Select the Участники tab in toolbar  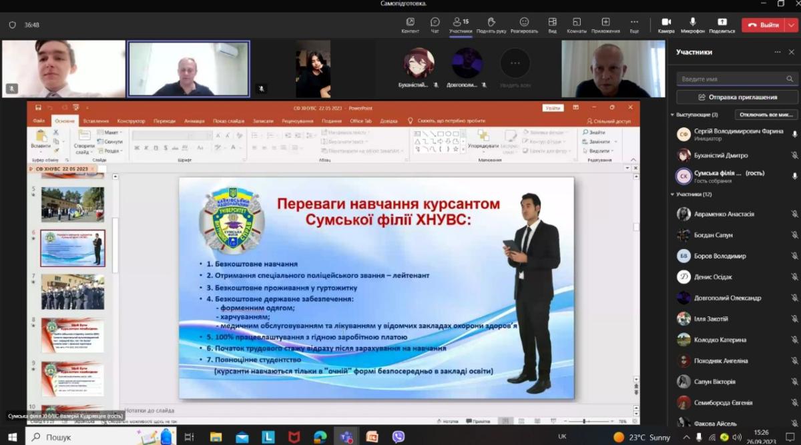461,25
